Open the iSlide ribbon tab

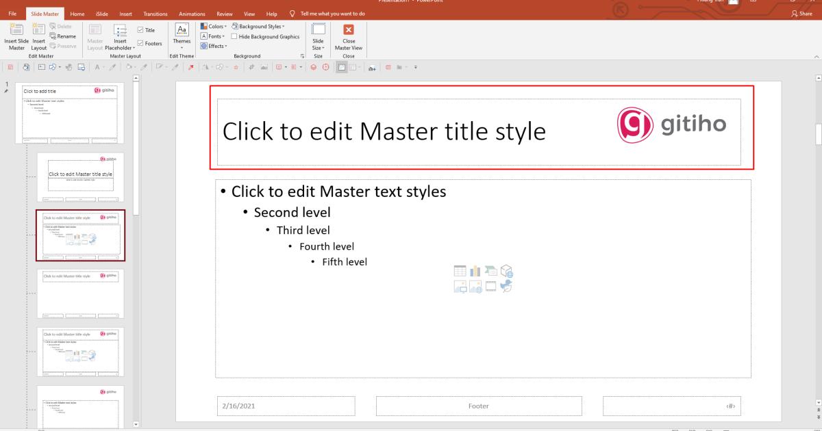(x=101, y=13)
